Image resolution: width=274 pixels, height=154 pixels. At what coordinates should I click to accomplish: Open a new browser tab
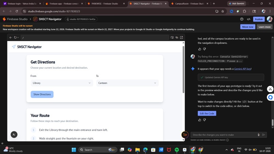pos(214,3)
